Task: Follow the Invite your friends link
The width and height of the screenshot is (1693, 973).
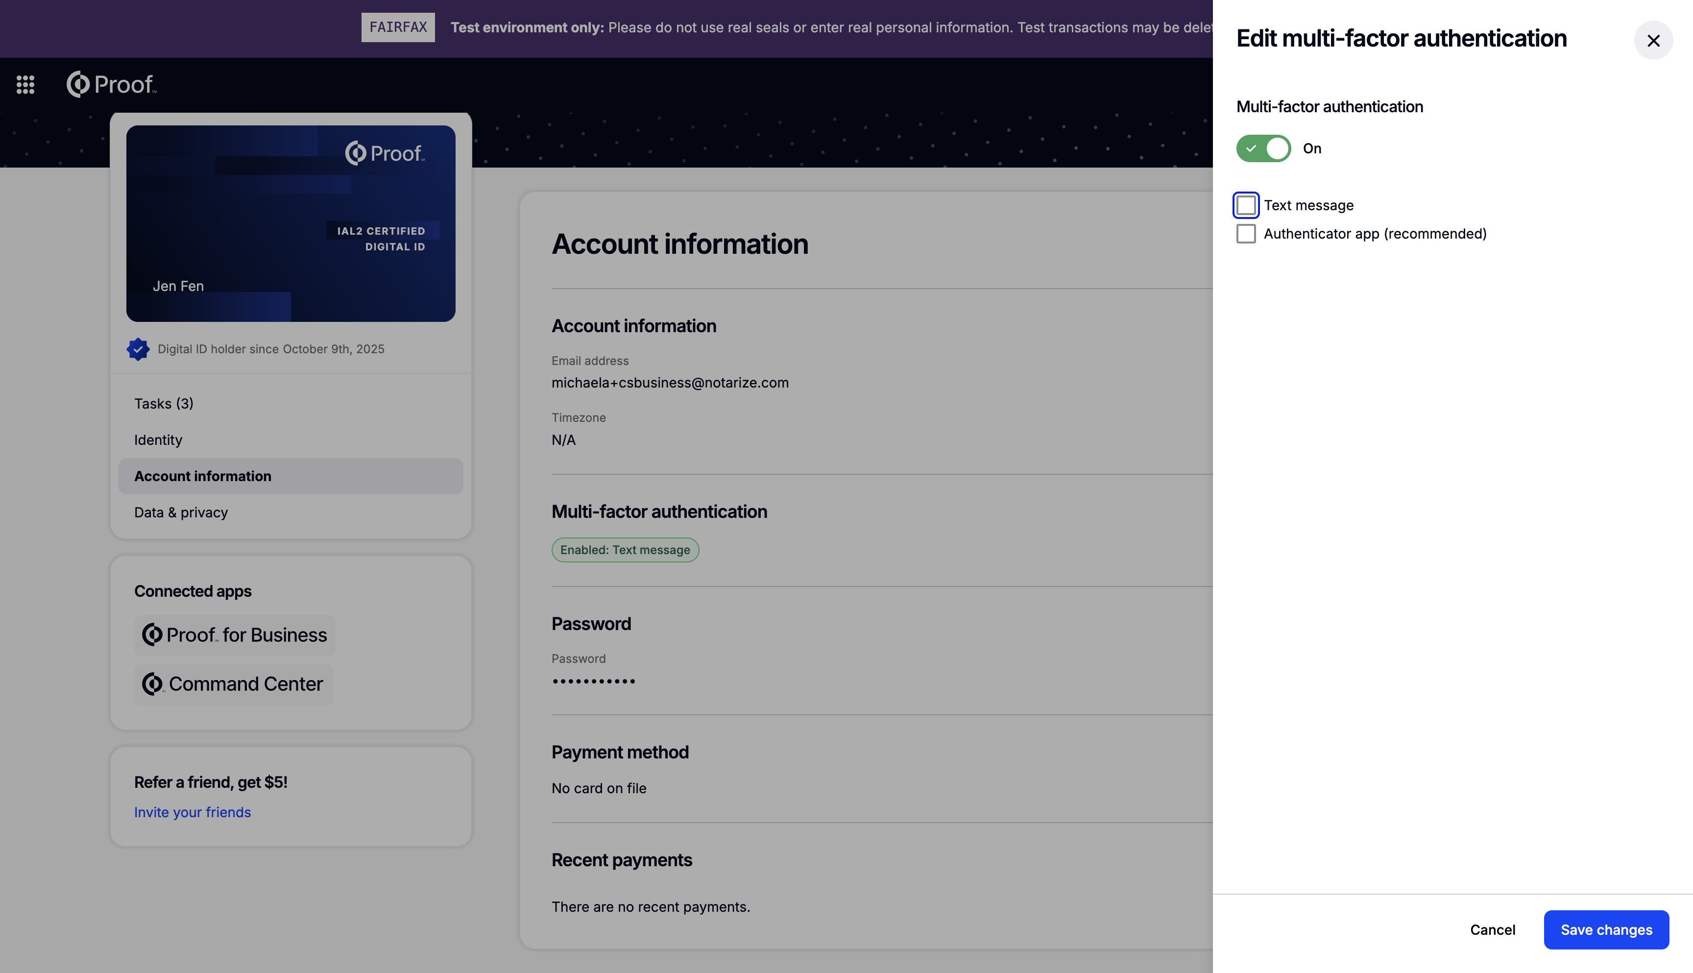Action: point(193,812)
